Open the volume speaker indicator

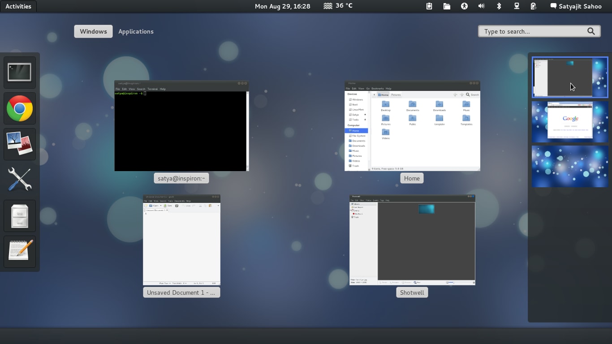(x=482, y=6)
